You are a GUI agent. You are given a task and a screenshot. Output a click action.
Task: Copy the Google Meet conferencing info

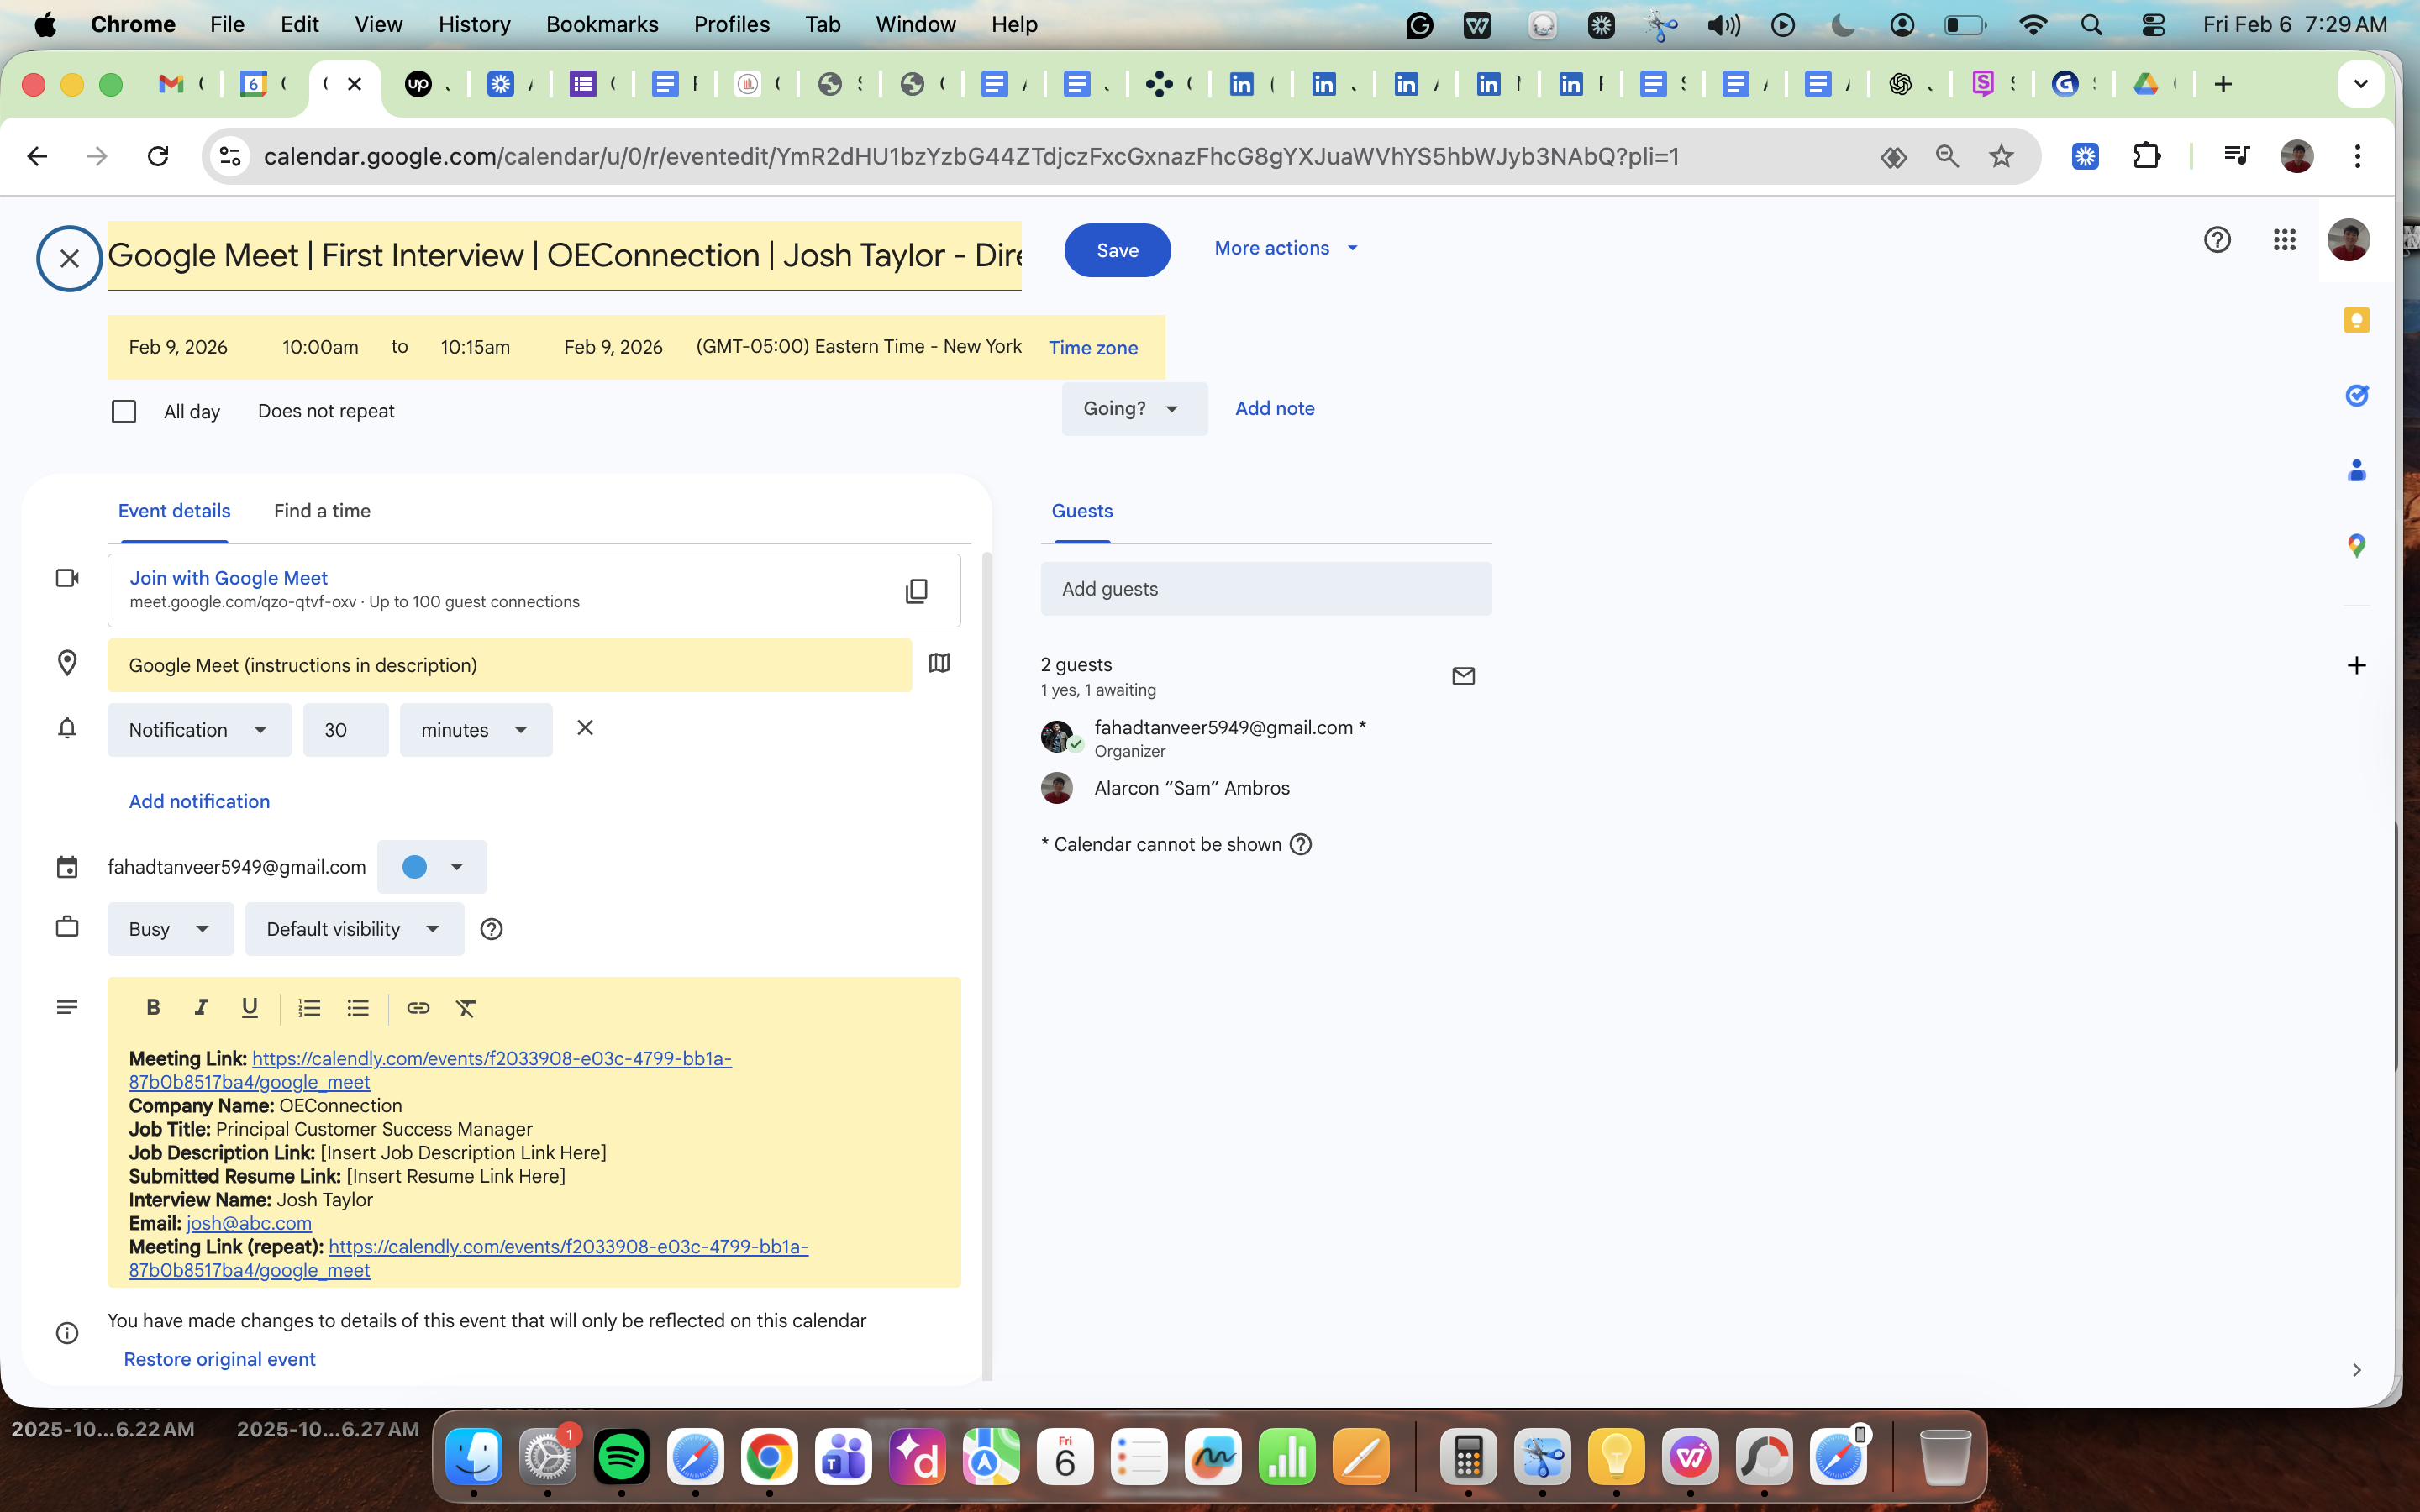[x=916, y=591]
